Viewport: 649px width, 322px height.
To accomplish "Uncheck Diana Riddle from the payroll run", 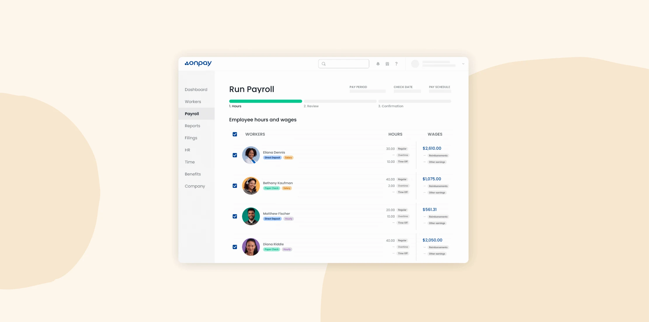I will click(x=235, y=247).
